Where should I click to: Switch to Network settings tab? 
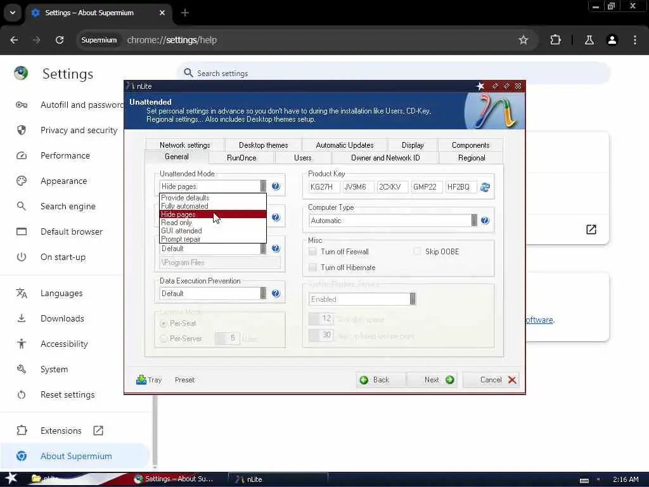click(x=184, y=145)
